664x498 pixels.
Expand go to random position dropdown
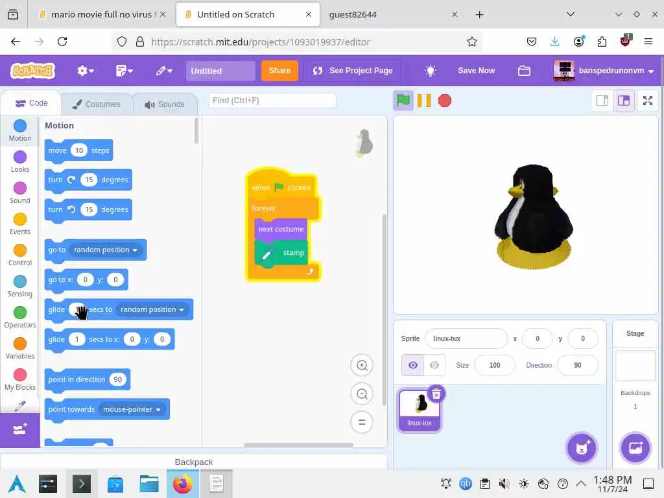pyautogui.click(x=105, y=250)
